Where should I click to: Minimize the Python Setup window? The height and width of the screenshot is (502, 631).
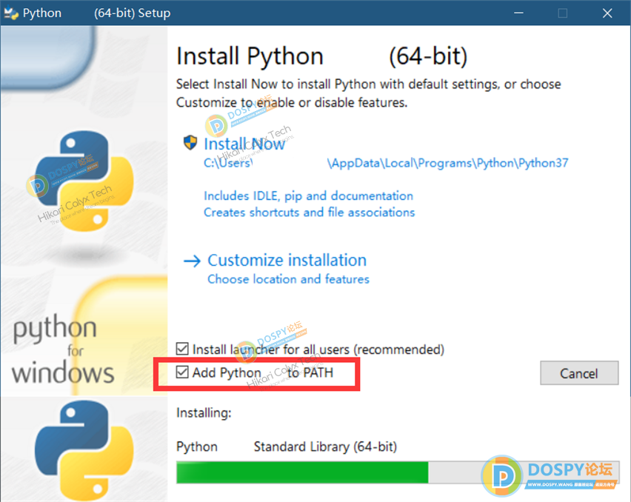pos(518,13)
